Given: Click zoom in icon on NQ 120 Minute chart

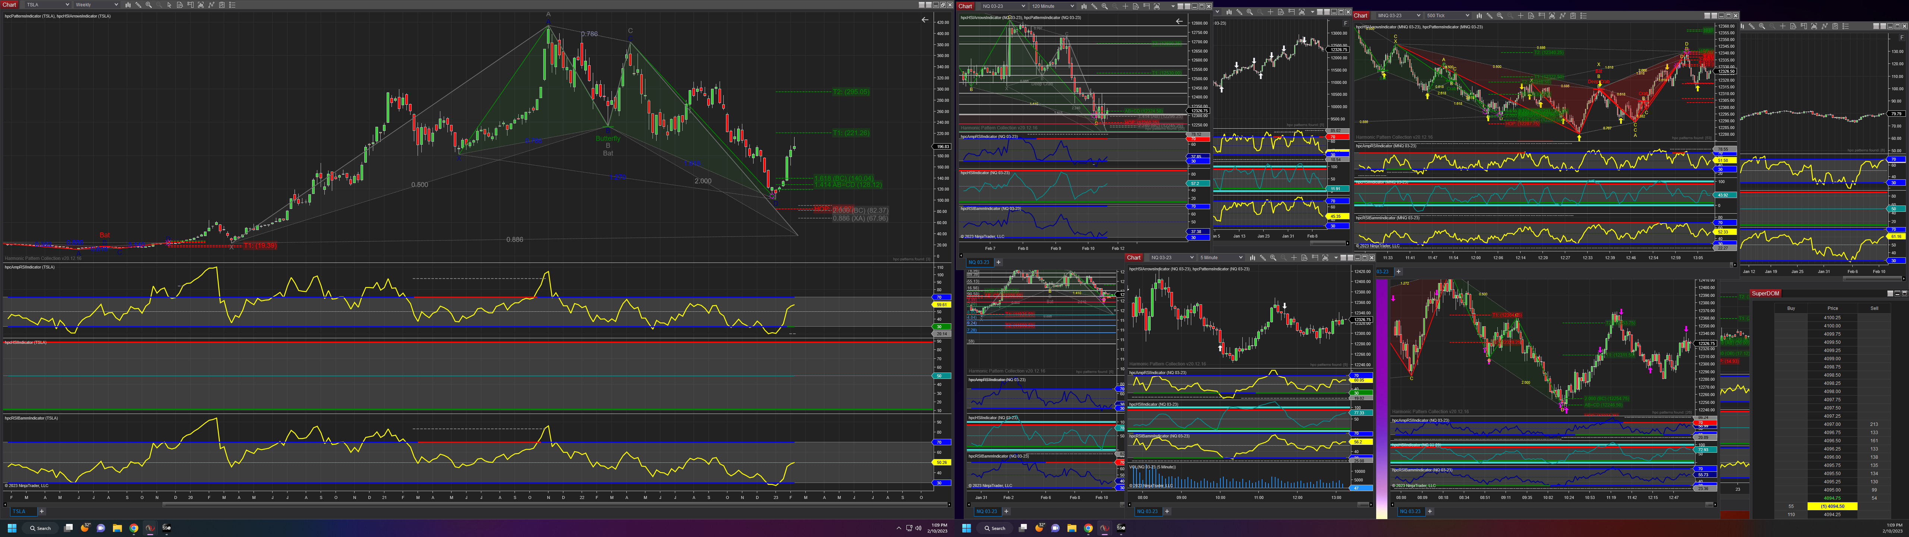Looking at the screenshot, I should 1105,7.
